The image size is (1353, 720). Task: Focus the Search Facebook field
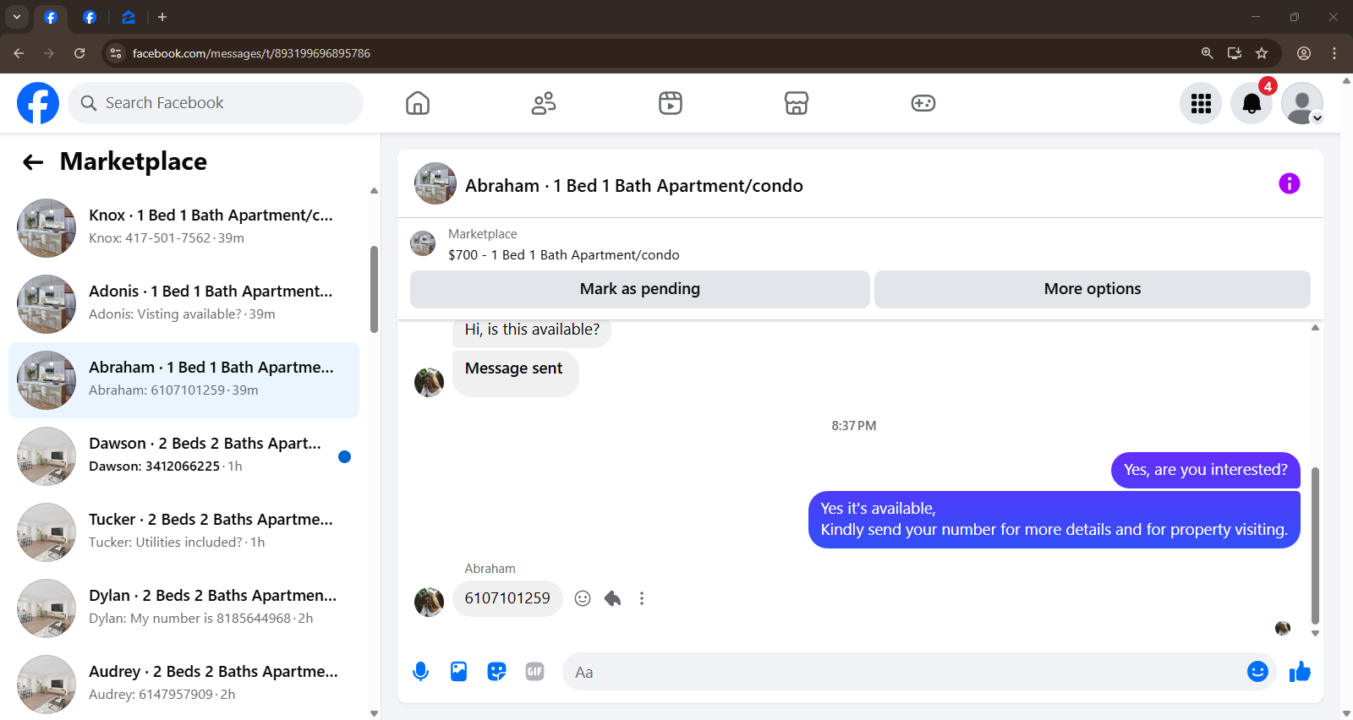click(x=216, y=103)
